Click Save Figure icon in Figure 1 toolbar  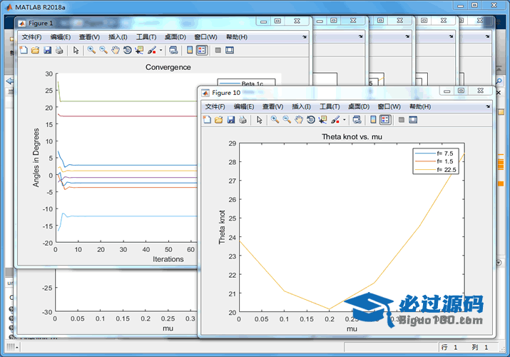click(x=48, y=50)
